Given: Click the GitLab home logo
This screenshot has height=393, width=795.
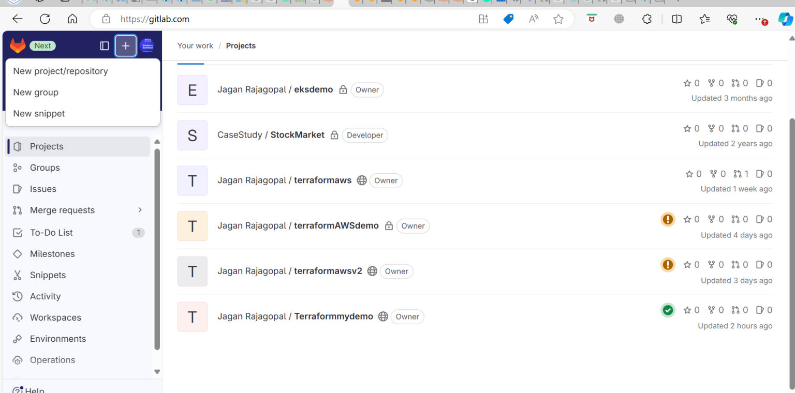Looking at the screenshot, I should [x=17, y=46].
